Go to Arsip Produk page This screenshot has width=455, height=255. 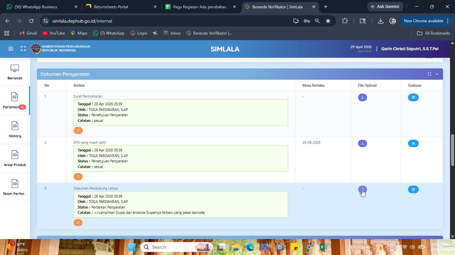(x=15, y=158)
